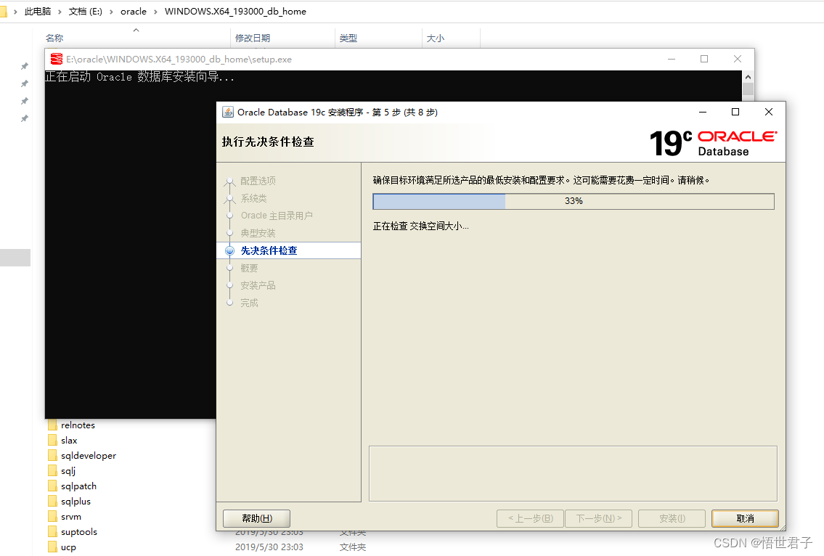Click the 正在检查 交换空间大小 status text
The width and height of the screenshot is (824, 556).
pos(420,226)
